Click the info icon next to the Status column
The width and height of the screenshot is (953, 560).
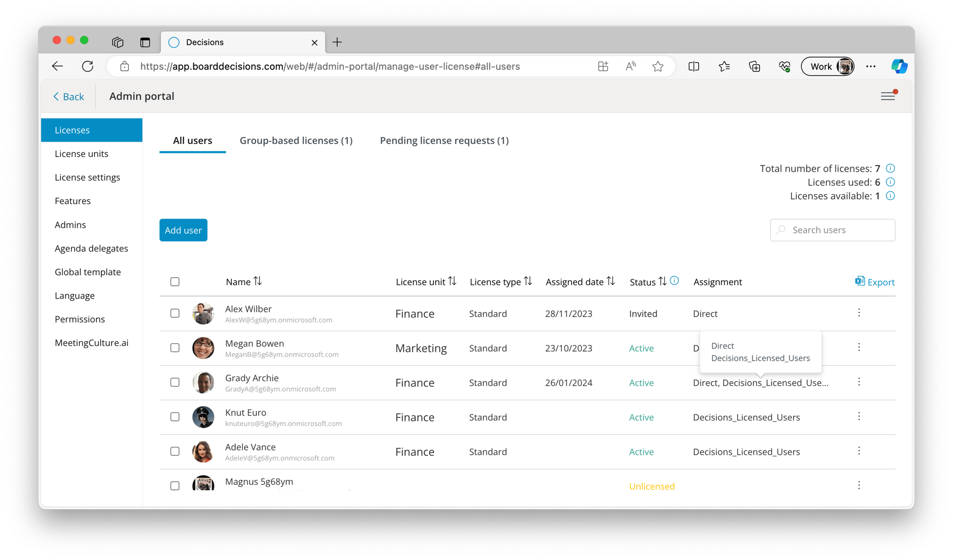tap(675, 281)
